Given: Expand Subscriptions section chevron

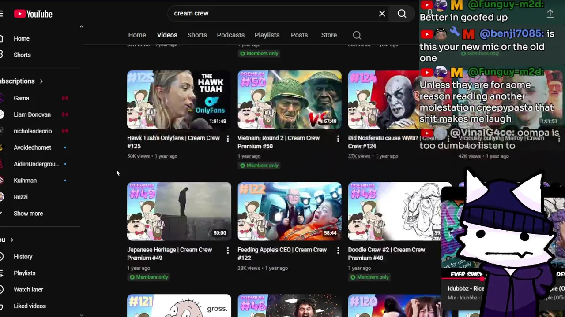Looking at the screenshot, I should click(x=41, y=81).
